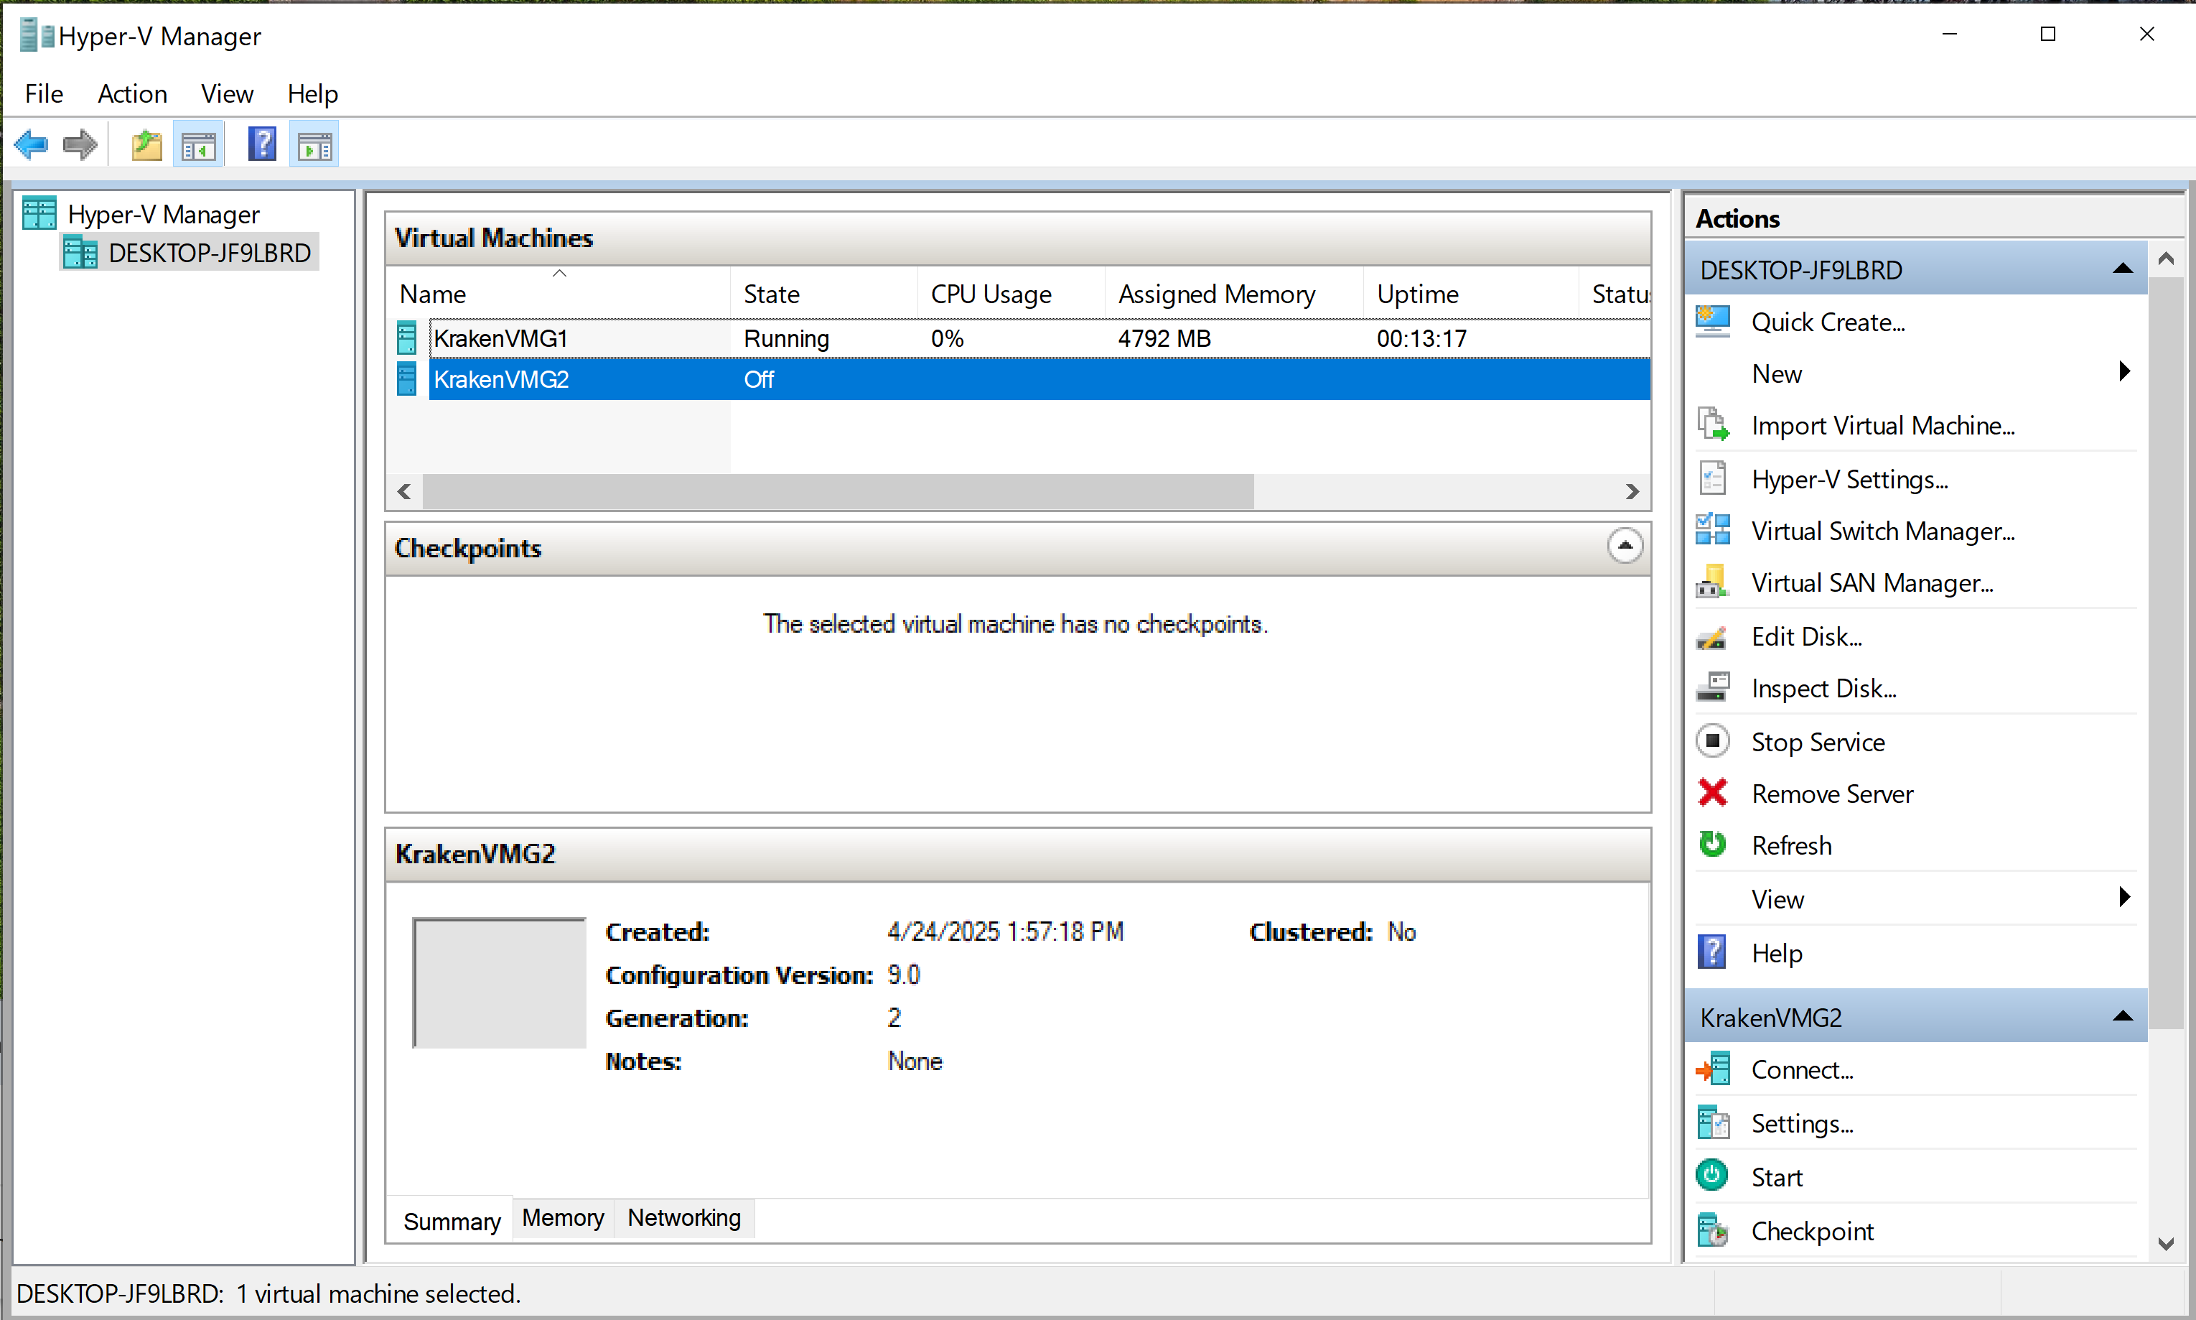Open the Action menu
The width and height of the screenshot is (2196, 1320).
pyautogui.click(x=131, y=93)
